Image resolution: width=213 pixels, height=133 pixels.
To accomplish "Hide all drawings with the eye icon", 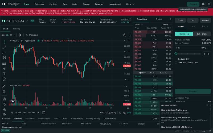I will [4, 114].
